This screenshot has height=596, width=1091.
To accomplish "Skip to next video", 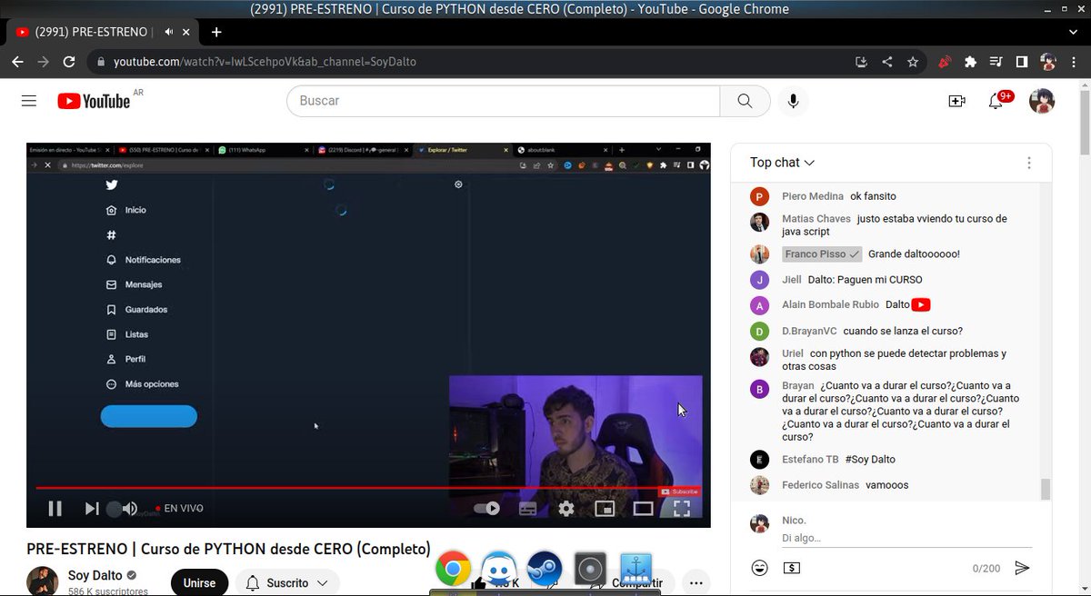I will tap(91, 509).
